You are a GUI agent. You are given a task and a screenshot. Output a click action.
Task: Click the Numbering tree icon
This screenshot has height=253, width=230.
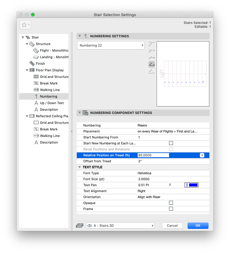[36, 96]
